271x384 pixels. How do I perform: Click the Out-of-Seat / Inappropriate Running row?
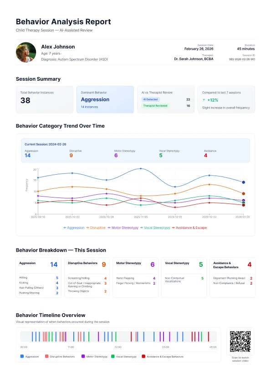[87, 285]
